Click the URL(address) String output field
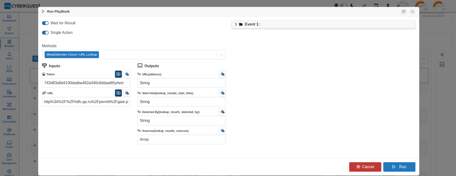Screen dimensions: 456x176 click(x=182, y=83)
